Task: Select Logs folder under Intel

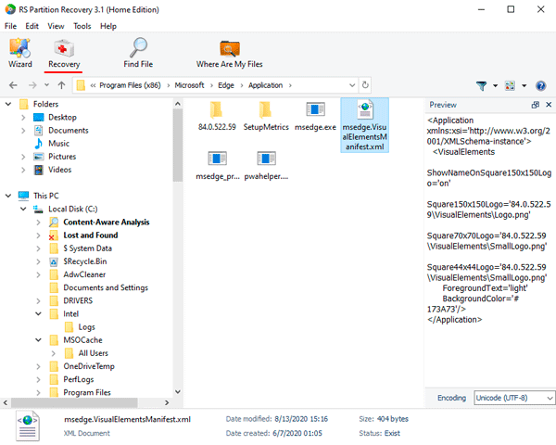Action: click(86, 327)
